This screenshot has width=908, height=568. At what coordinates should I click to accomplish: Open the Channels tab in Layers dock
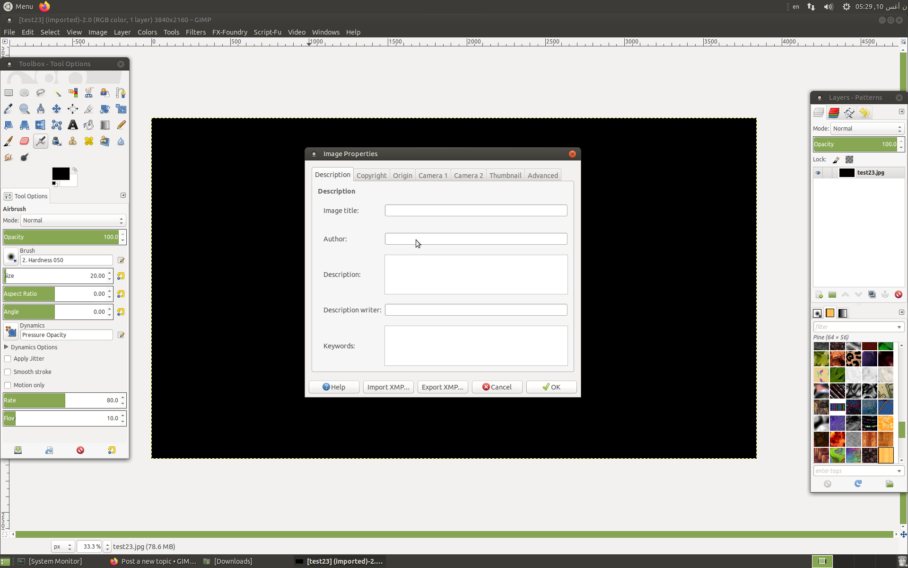coord(834,113)
